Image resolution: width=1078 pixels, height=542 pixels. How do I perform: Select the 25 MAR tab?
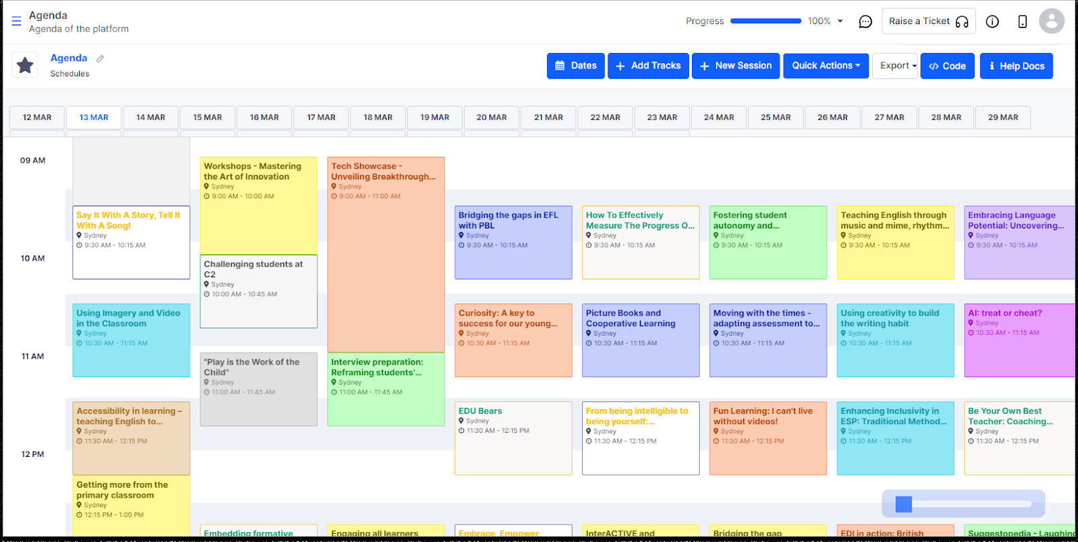coord(776,117)
